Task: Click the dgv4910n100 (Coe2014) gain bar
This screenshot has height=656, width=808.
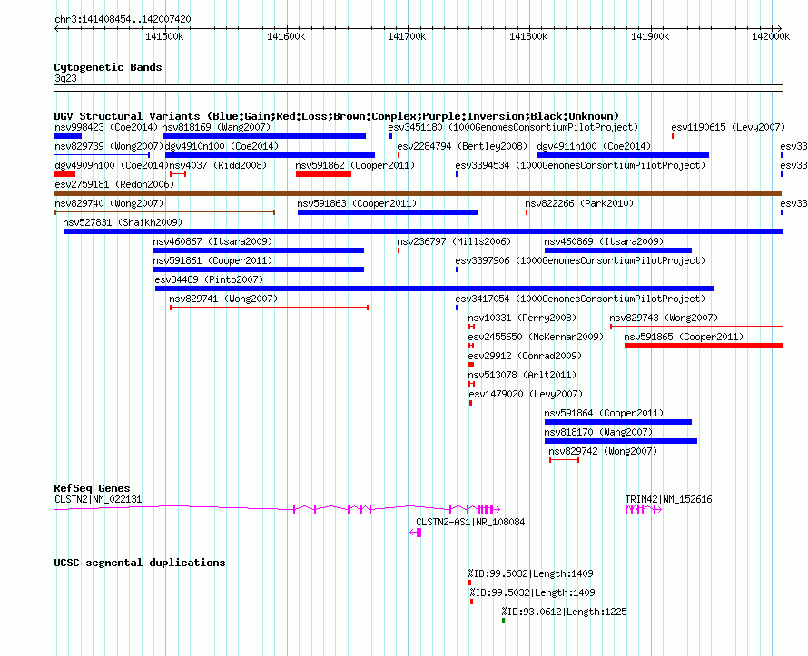Action: pyautogui.click(x=270, y=155)
